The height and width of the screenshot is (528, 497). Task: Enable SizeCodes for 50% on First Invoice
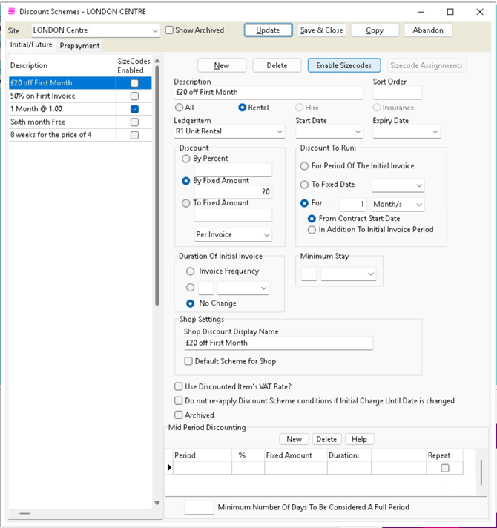(x=134, y=96)
